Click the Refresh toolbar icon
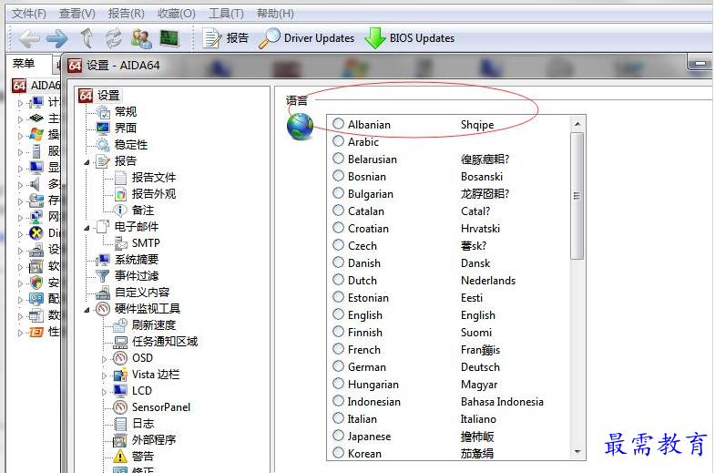 [x=114, y=38]
